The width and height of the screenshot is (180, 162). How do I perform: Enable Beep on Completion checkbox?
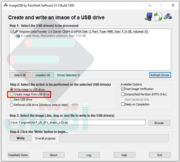[x=123, y=104]
